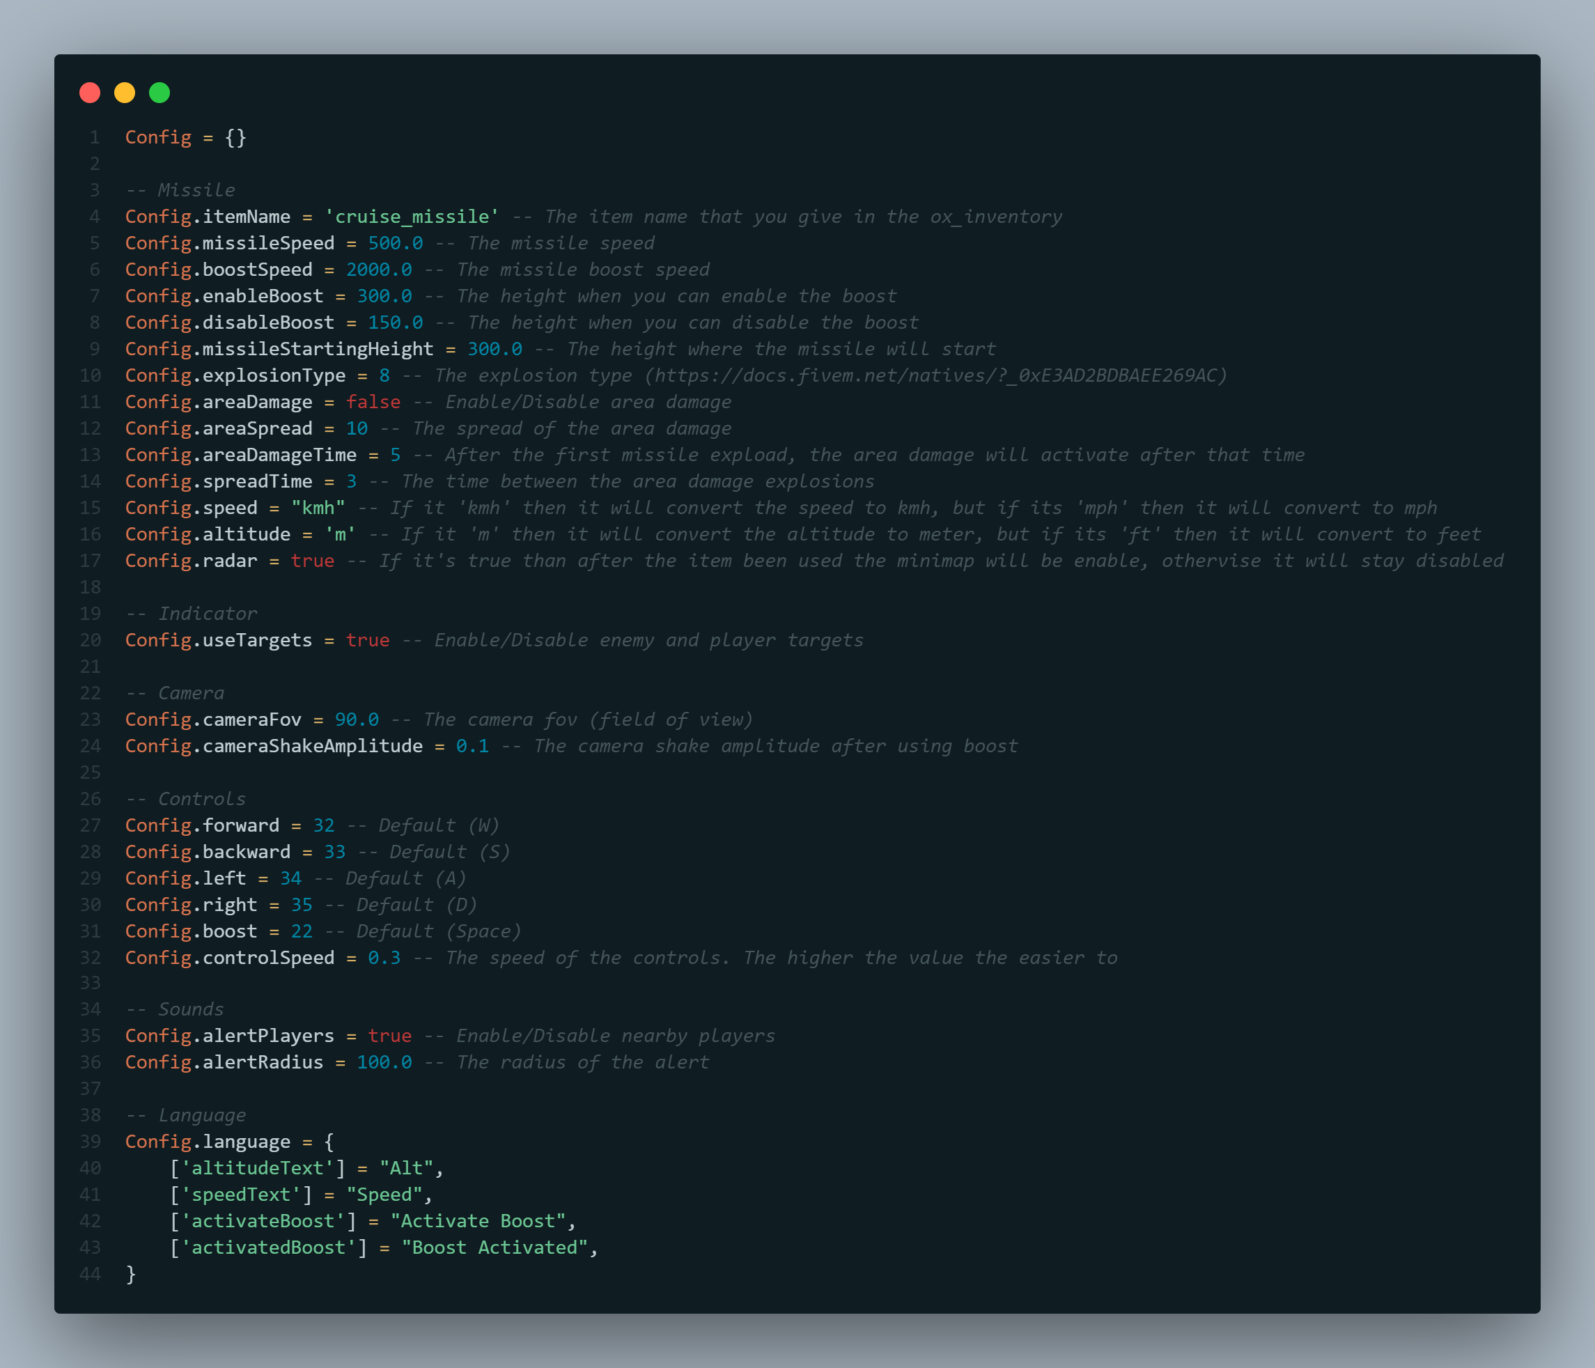1595x1368 pixels.
Task: Click the green maximize window dot
Action: coord(159,93)
